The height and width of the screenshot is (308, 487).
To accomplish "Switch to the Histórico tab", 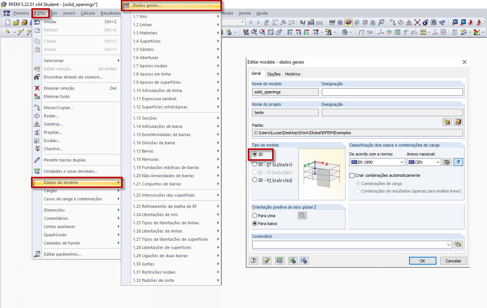I will (x=293, y=74).
